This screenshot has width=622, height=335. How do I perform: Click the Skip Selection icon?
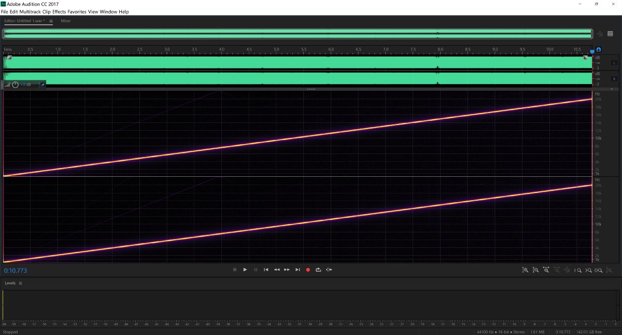click(329, 270)
